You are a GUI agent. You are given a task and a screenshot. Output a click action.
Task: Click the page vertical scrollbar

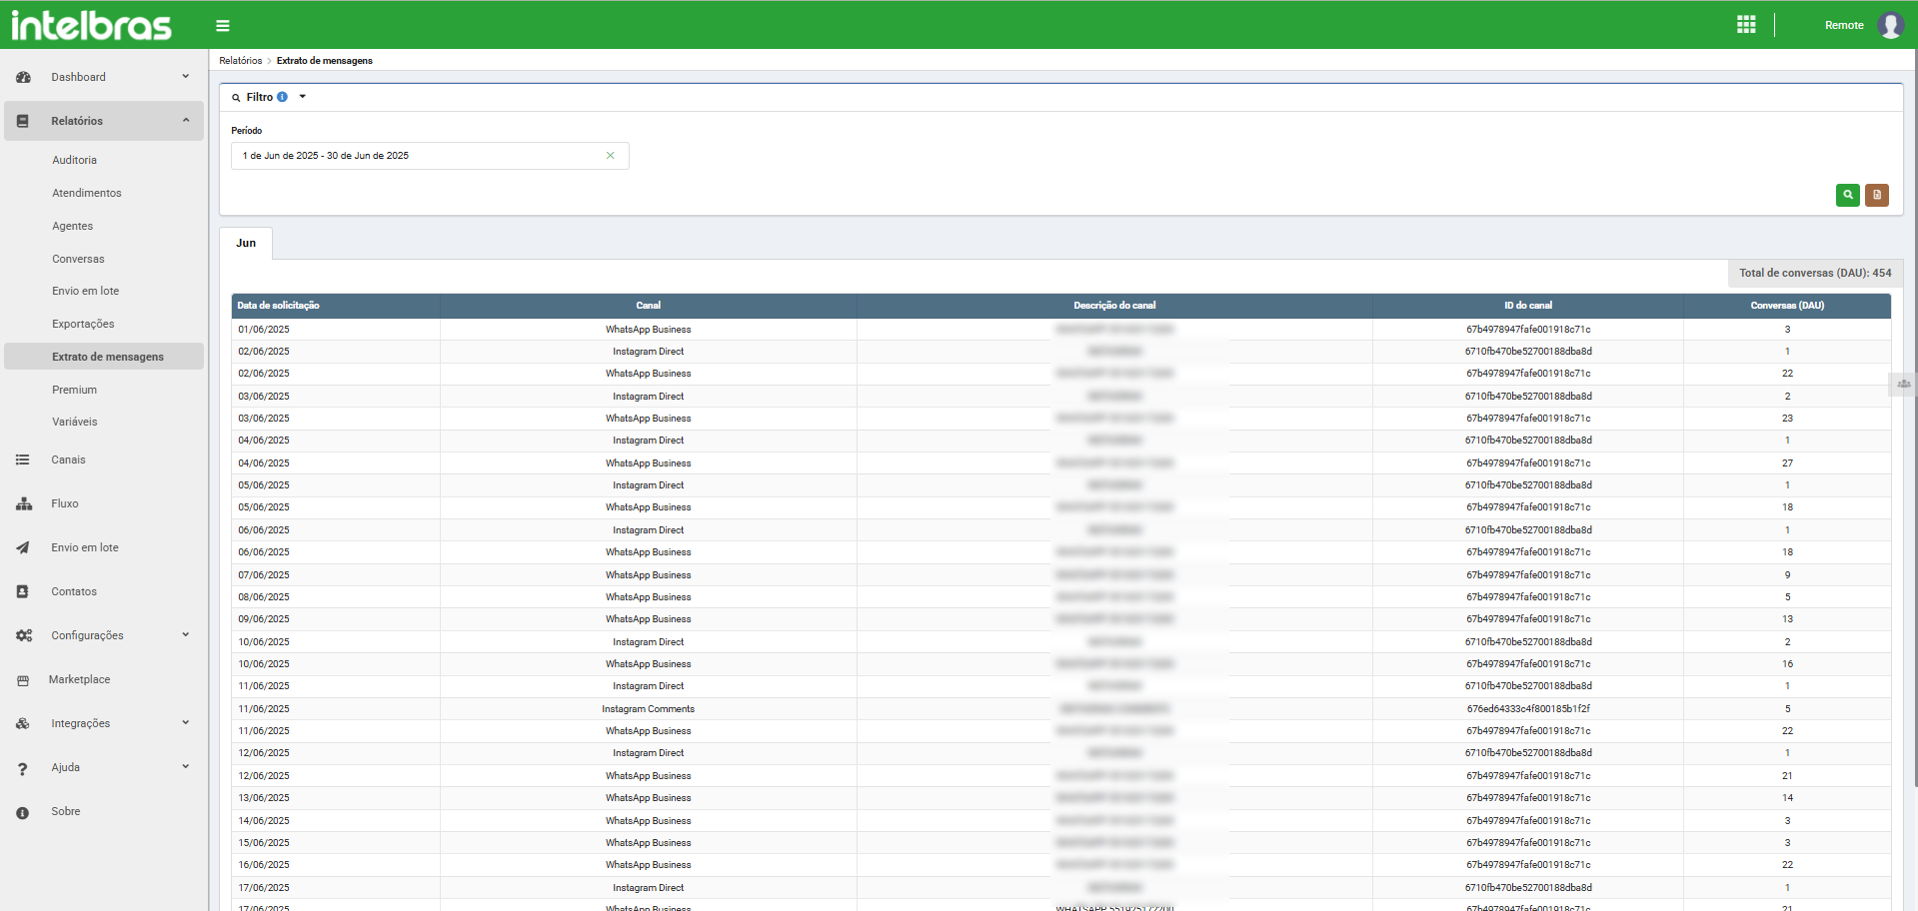click(1914, 420)
